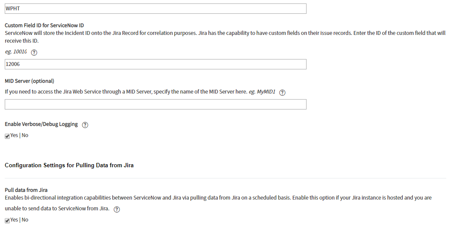Click the Enable Verbose/Debug Logging label
Viewport: 454px width, 225px height.
(x=41, y=124)
